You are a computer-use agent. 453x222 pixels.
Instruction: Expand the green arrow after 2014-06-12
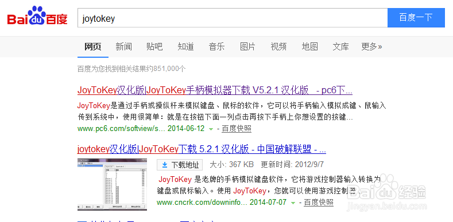click(211, 129)
